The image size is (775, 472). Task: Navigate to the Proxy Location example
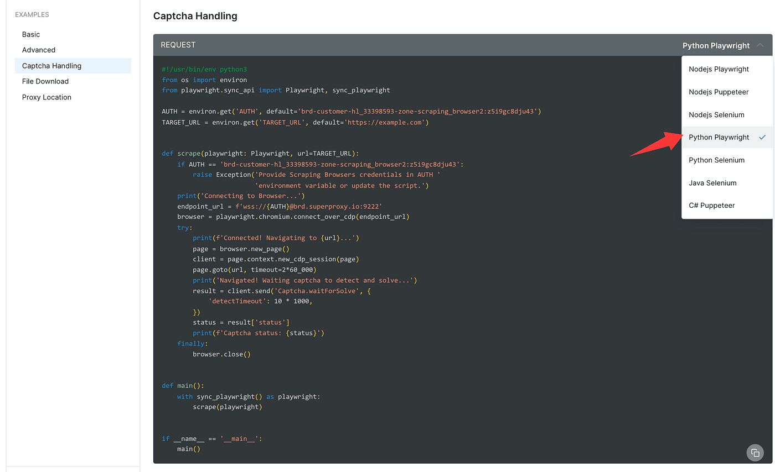pyautogui.click(x=46, y=97)
